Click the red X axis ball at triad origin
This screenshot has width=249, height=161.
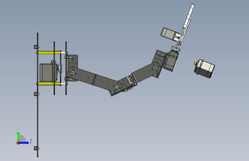click(18, 143)
